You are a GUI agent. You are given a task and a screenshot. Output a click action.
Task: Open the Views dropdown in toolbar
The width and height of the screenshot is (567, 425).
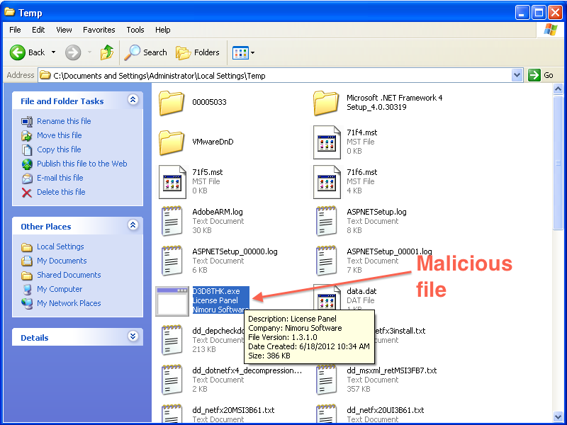(244, 52)
